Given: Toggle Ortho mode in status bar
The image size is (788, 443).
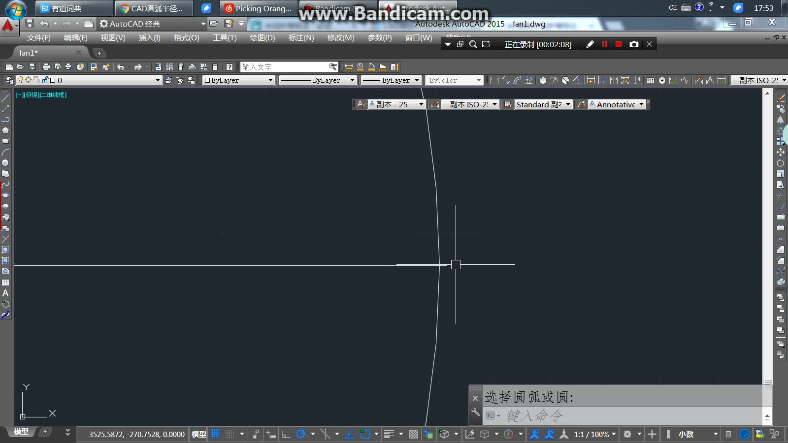Looking at the screenshot, I should (x=286, y=434).
